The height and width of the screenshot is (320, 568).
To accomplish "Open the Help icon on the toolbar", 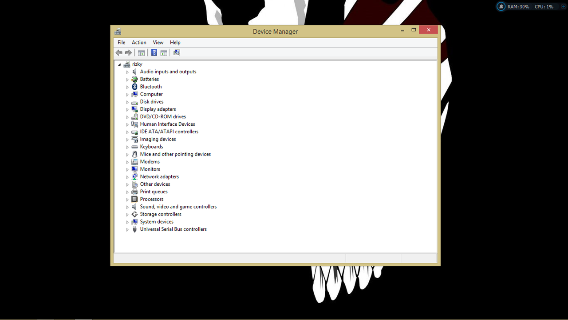I will pos(154,52).
